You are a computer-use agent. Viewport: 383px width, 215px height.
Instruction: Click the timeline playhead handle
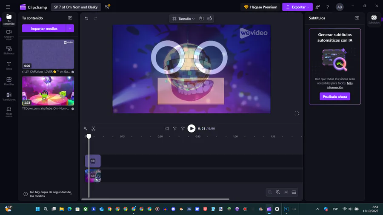pyautogui.click(x=89, y=136)
